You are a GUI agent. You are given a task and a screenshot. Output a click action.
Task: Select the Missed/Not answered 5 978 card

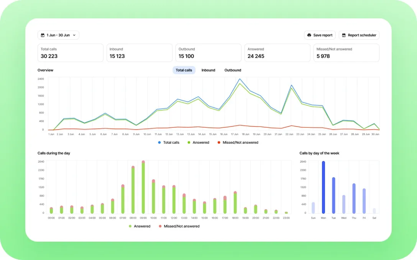point(346,53)
